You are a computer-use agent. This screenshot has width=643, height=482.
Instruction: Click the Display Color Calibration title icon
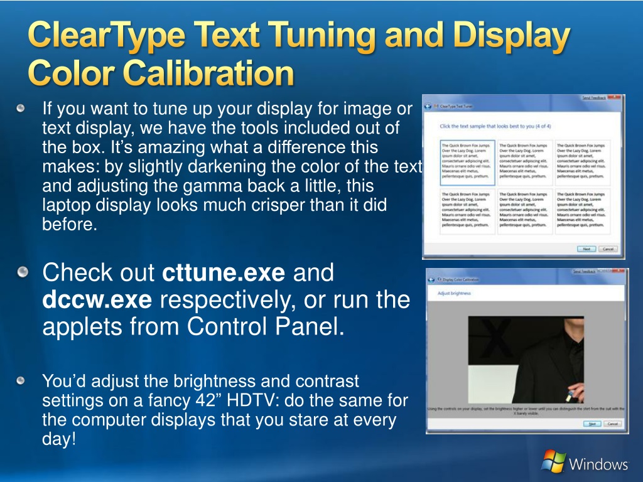440,279
